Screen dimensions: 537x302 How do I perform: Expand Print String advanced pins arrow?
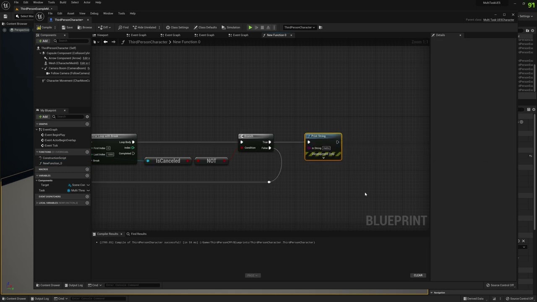point(323,158)
